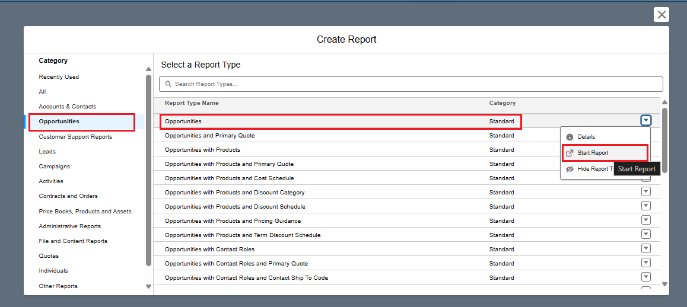
Task: Select the Opportunities category in the sidebar
Action: tap(59, 121)
